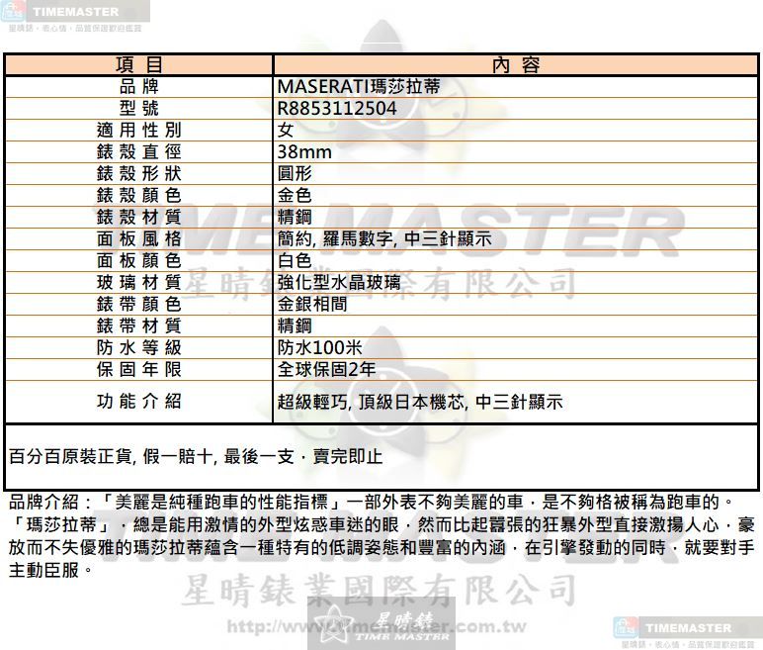Click the 內容 column header
Screen dimensions: 763x650
coord(515,65)
